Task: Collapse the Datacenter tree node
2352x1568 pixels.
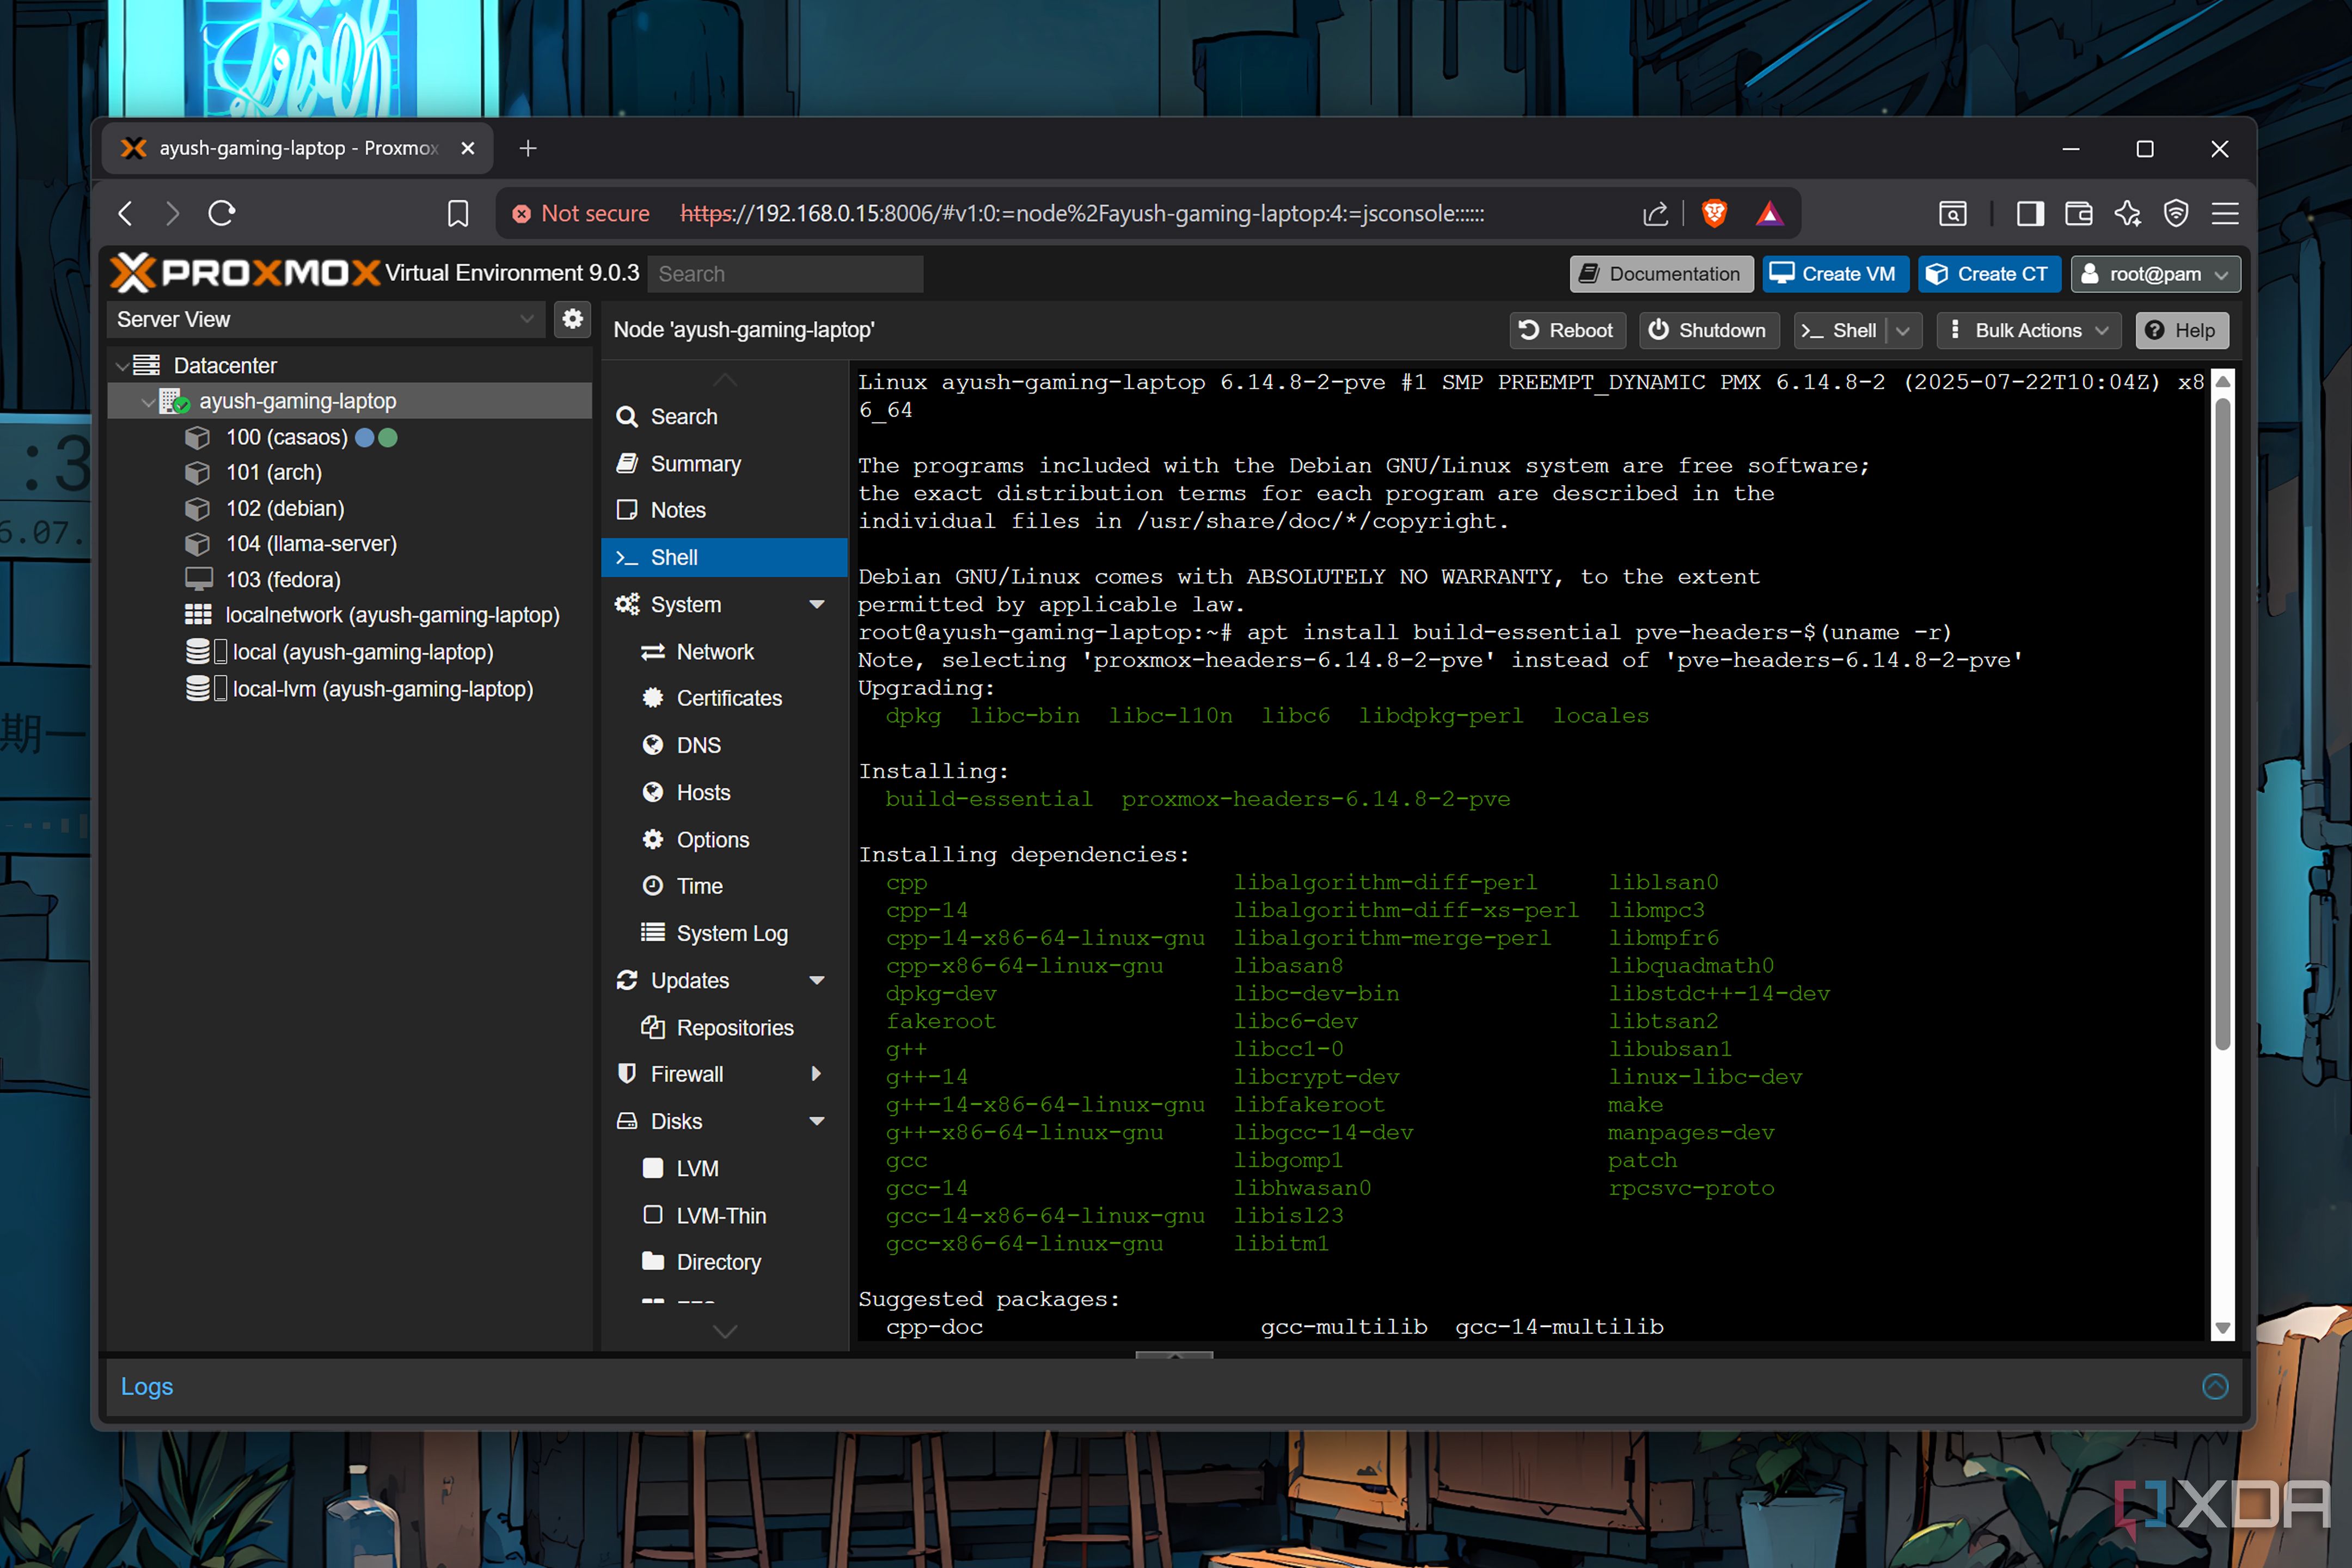Action: (122, 366)
